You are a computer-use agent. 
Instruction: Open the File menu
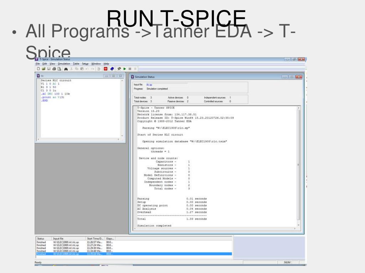point(37,64)
